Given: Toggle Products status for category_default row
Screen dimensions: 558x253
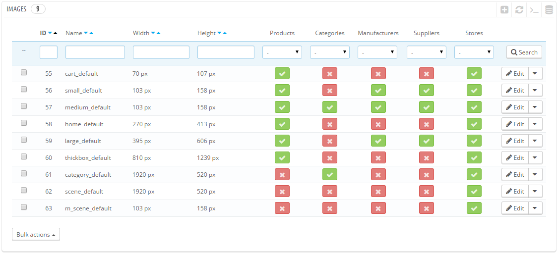Looking at the screenshot, I should point(282,175).
